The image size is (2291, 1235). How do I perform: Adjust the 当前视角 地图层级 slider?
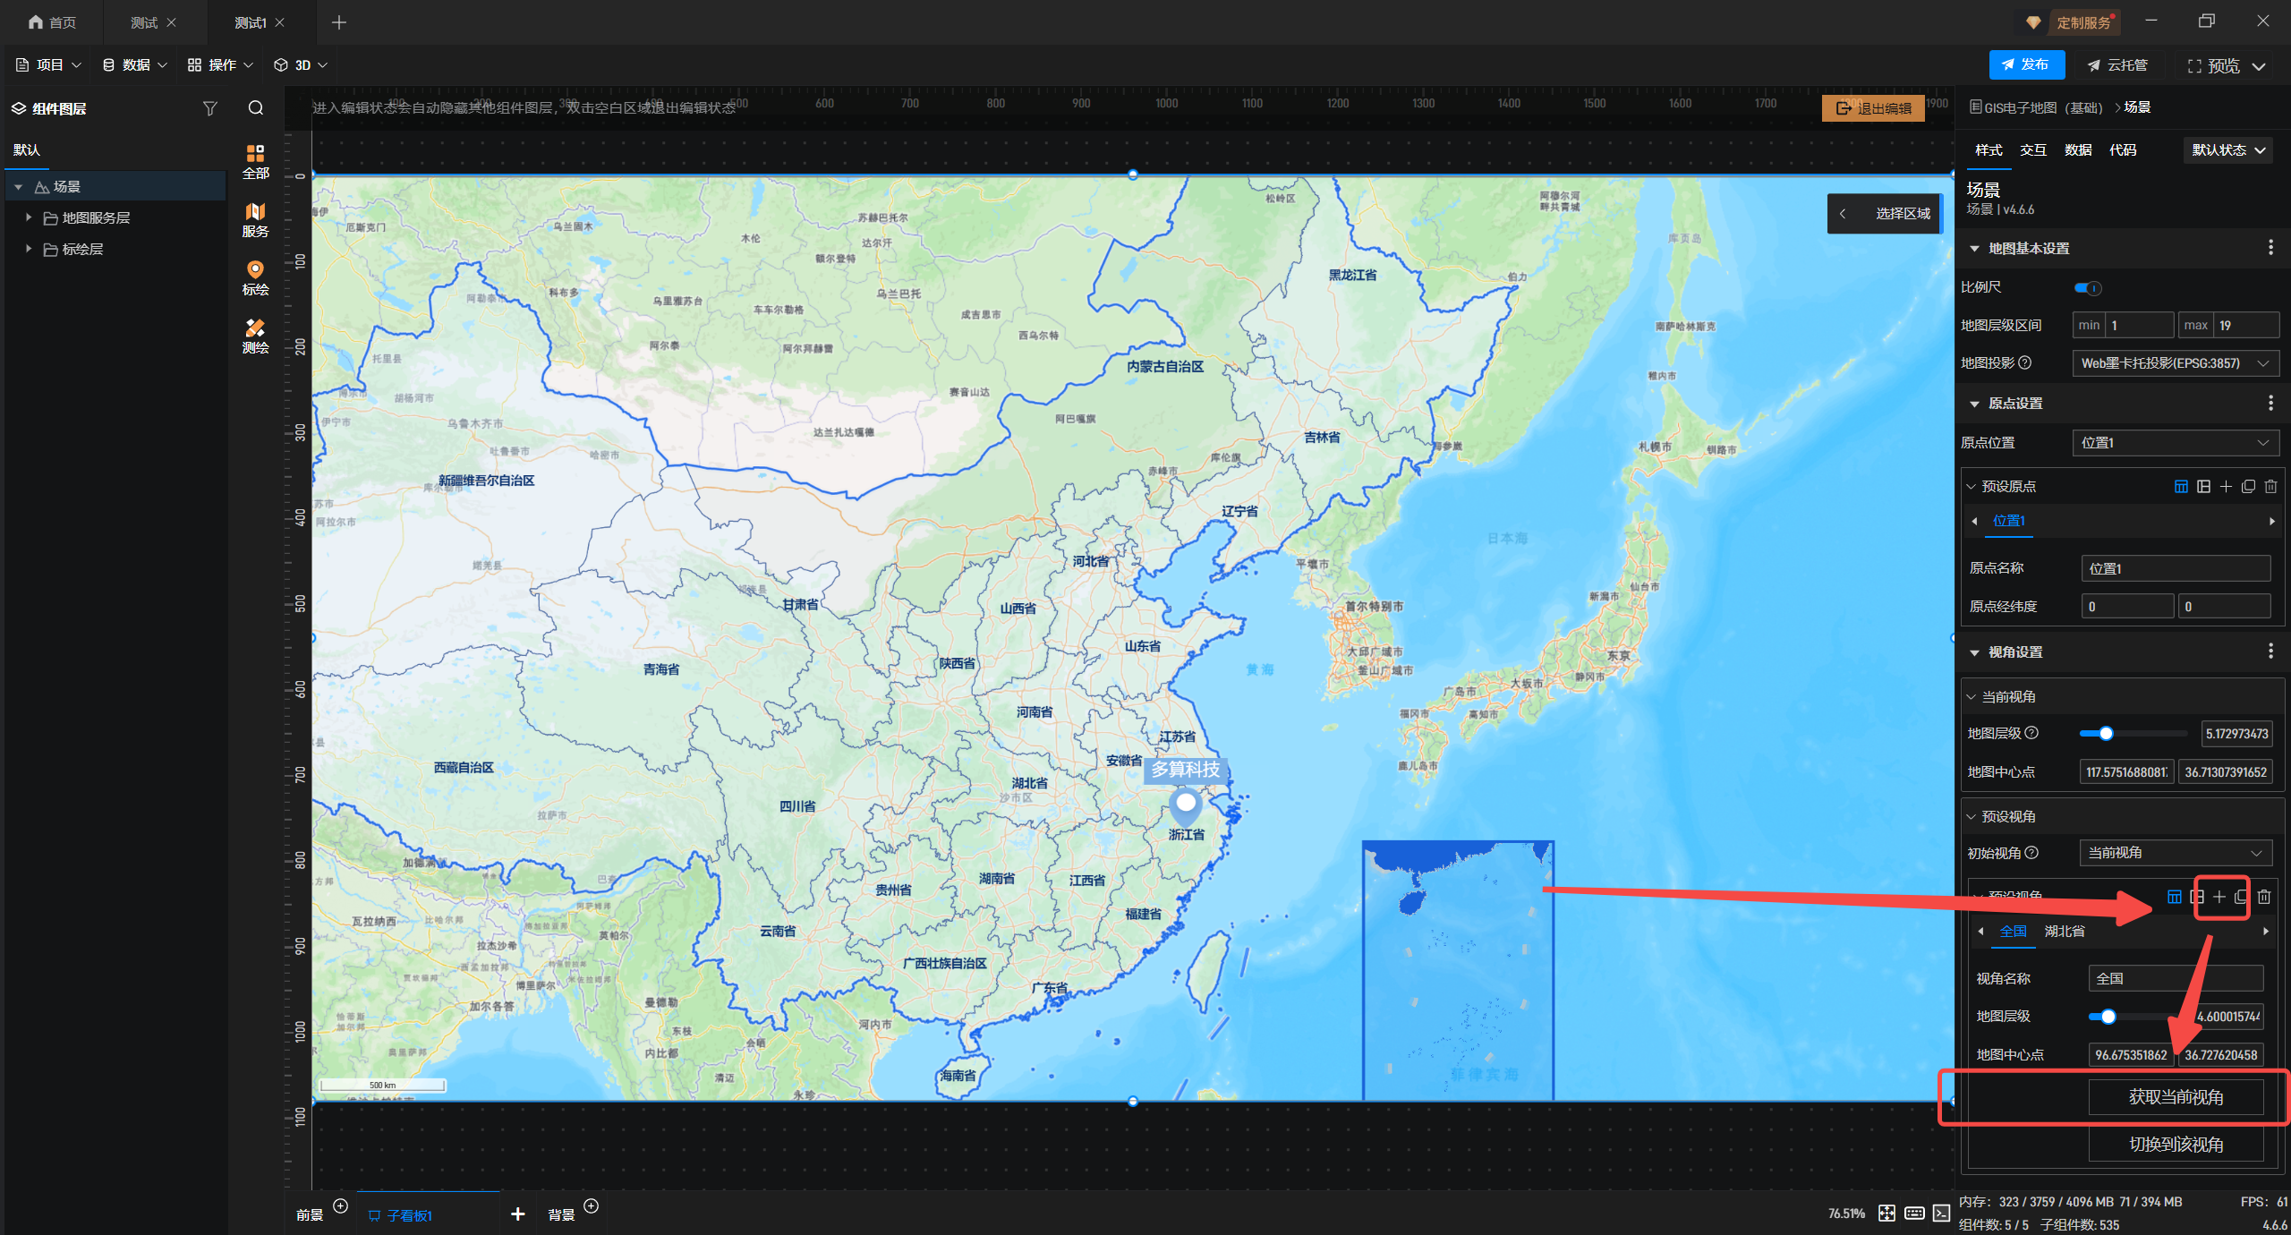tap(2106, 734)
